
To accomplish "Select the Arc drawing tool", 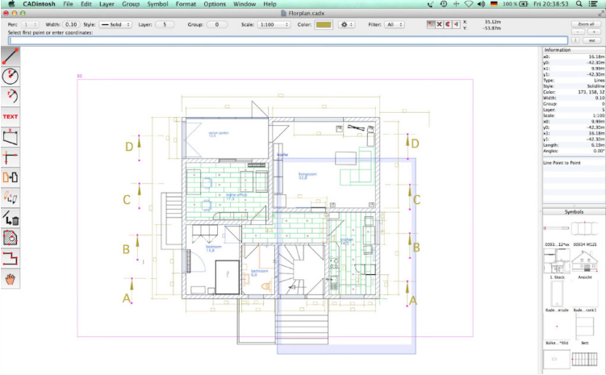I will pyautogui.click(x=10, y=96).
